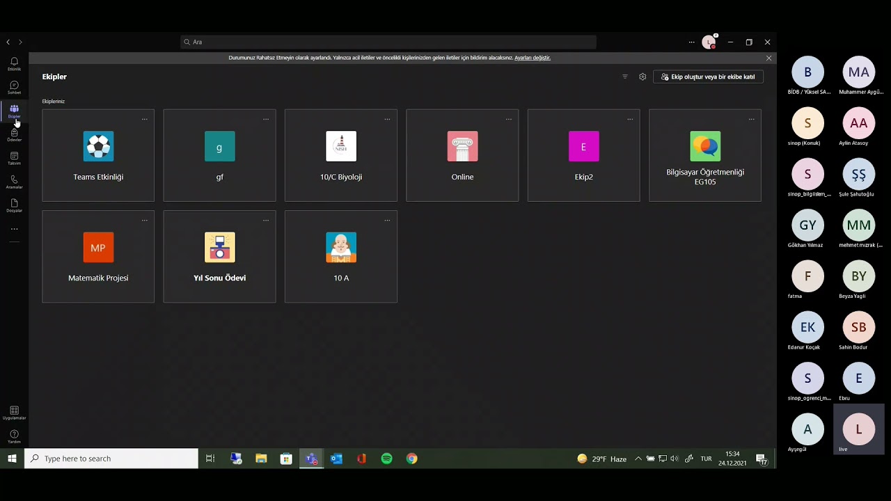Image resolution: width=891 pixels, height=501 pixels.
Task: Click the 29°F Haze weather widget
Action: click(601, 459)
